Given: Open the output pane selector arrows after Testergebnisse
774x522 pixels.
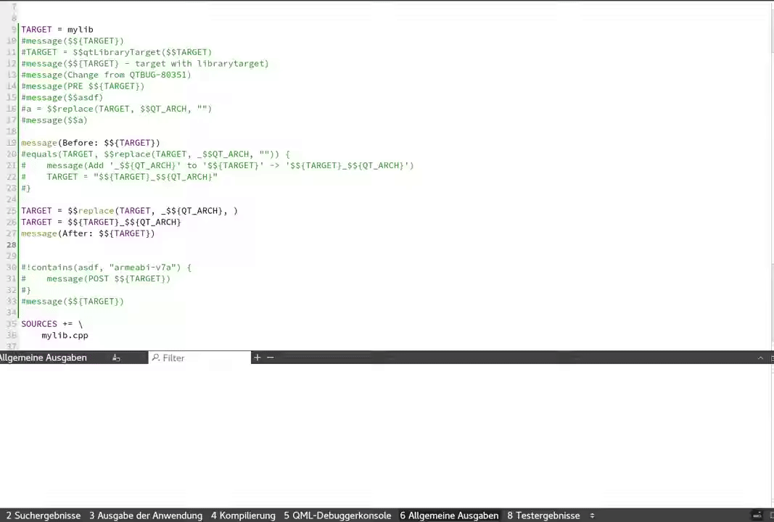Looking at the screenshot, I should coord(592,515).
